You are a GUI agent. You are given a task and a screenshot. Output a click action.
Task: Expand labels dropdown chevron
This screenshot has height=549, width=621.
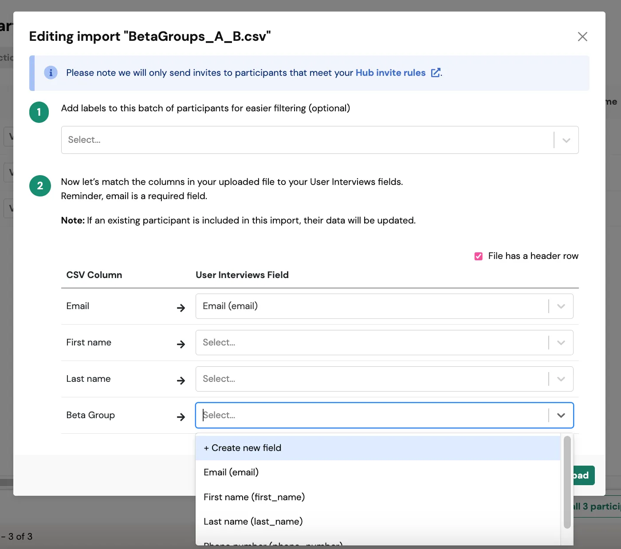tap(566, 140)
